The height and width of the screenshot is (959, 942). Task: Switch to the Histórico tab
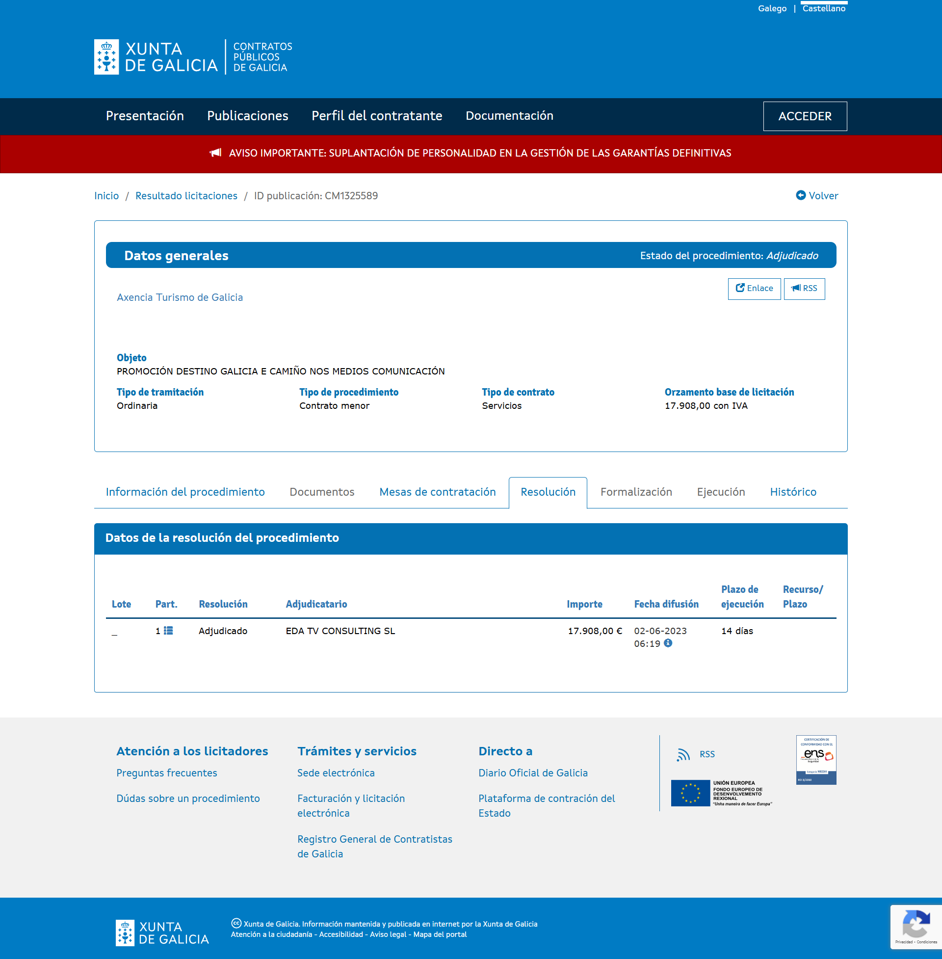point(792,492)
